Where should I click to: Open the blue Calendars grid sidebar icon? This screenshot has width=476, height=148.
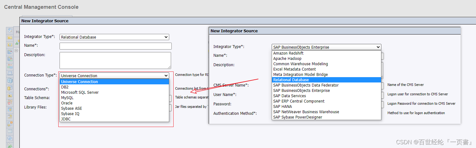(x=10, y=109)
